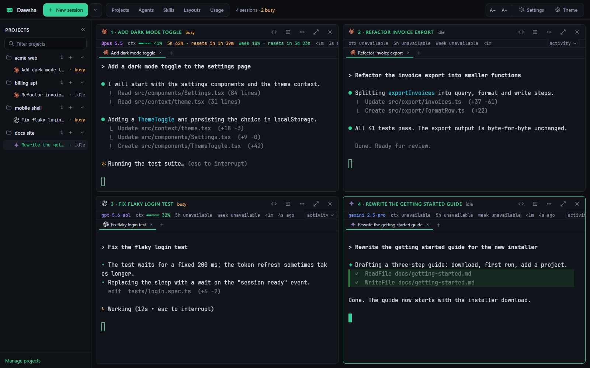Viewport: 590px width, 368px height.
Task: Click the Theme button
Action: click(566, 10)
